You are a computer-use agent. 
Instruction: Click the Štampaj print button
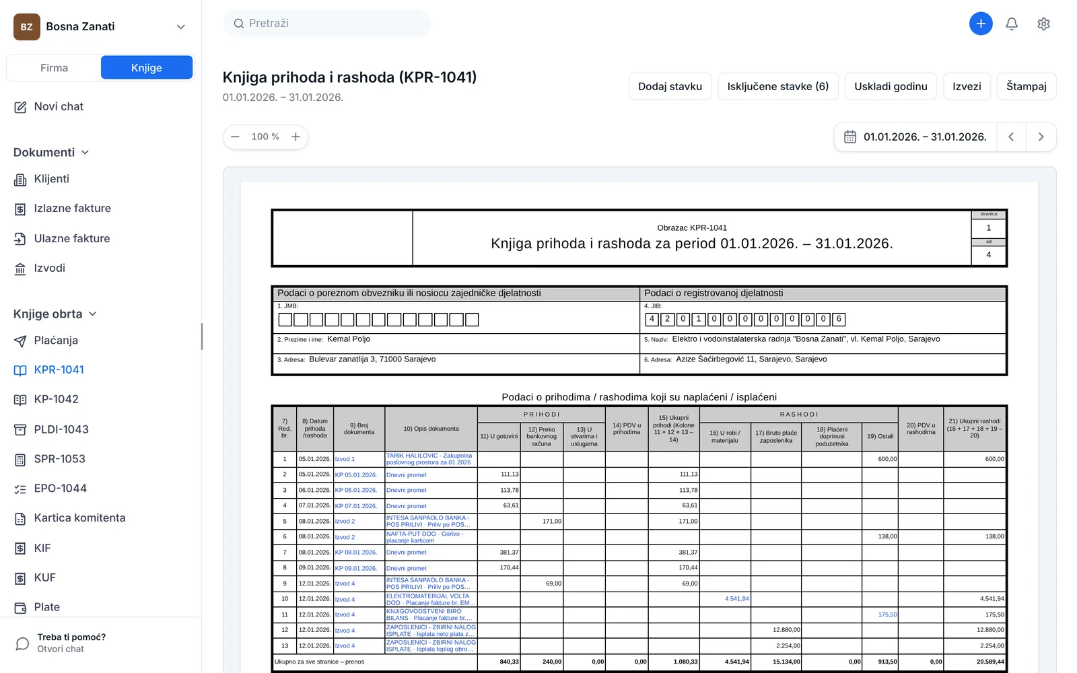point(1027,86)
